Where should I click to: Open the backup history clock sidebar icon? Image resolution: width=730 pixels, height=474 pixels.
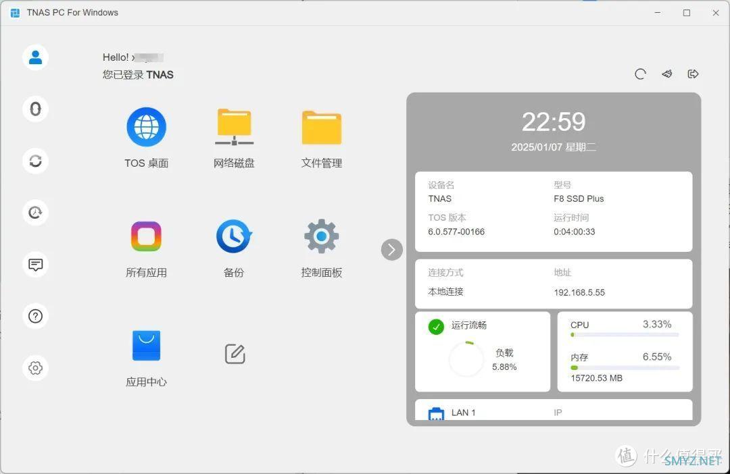pyautogui.click(x=35, y=213)
